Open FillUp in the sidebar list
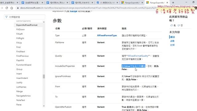The width and height of the screenshot is (197, 111). pos(19,43)
